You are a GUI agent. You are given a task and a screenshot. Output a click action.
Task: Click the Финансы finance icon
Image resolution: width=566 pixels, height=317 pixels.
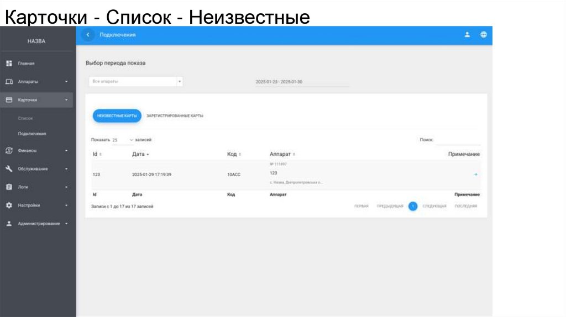point(9,150)
